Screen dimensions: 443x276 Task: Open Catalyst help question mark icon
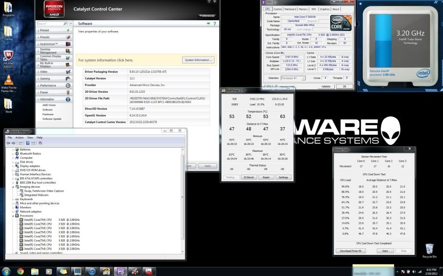click(215, 24)
